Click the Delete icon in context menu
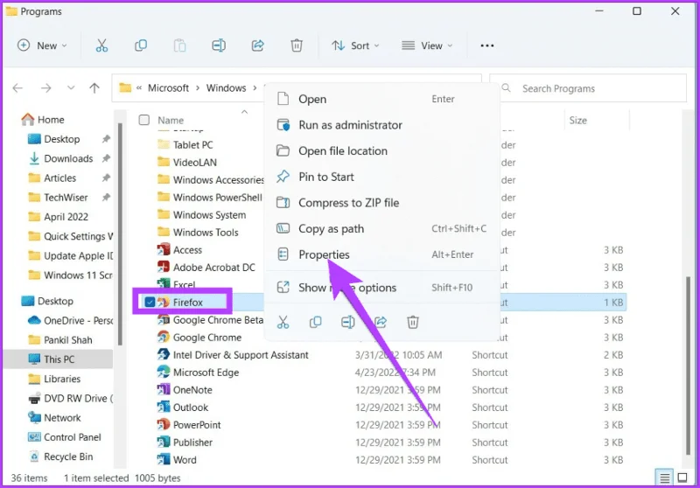 tap(412, 322)
